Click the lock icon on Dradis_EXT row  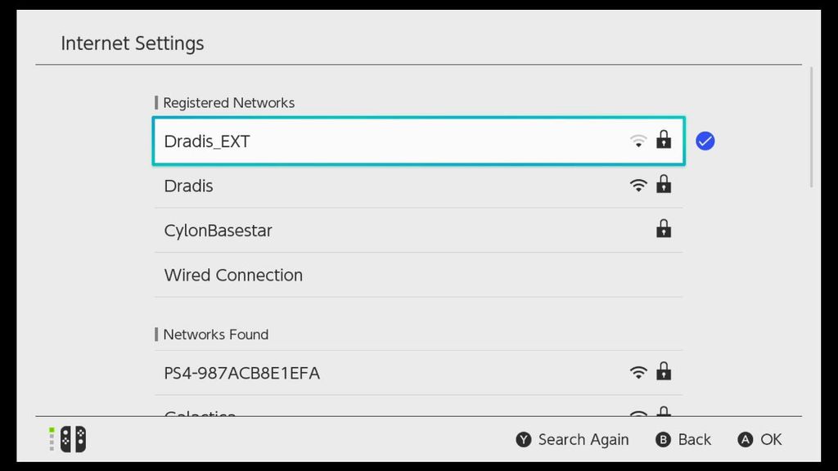665,140
